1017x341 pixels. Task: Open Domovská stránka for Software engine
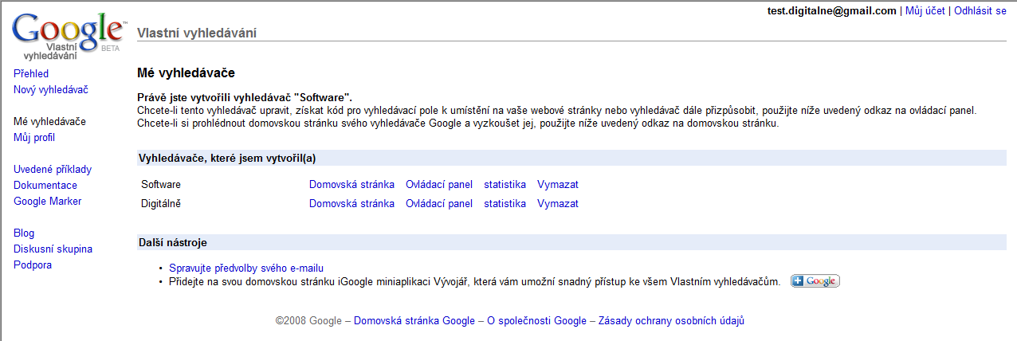351,184
